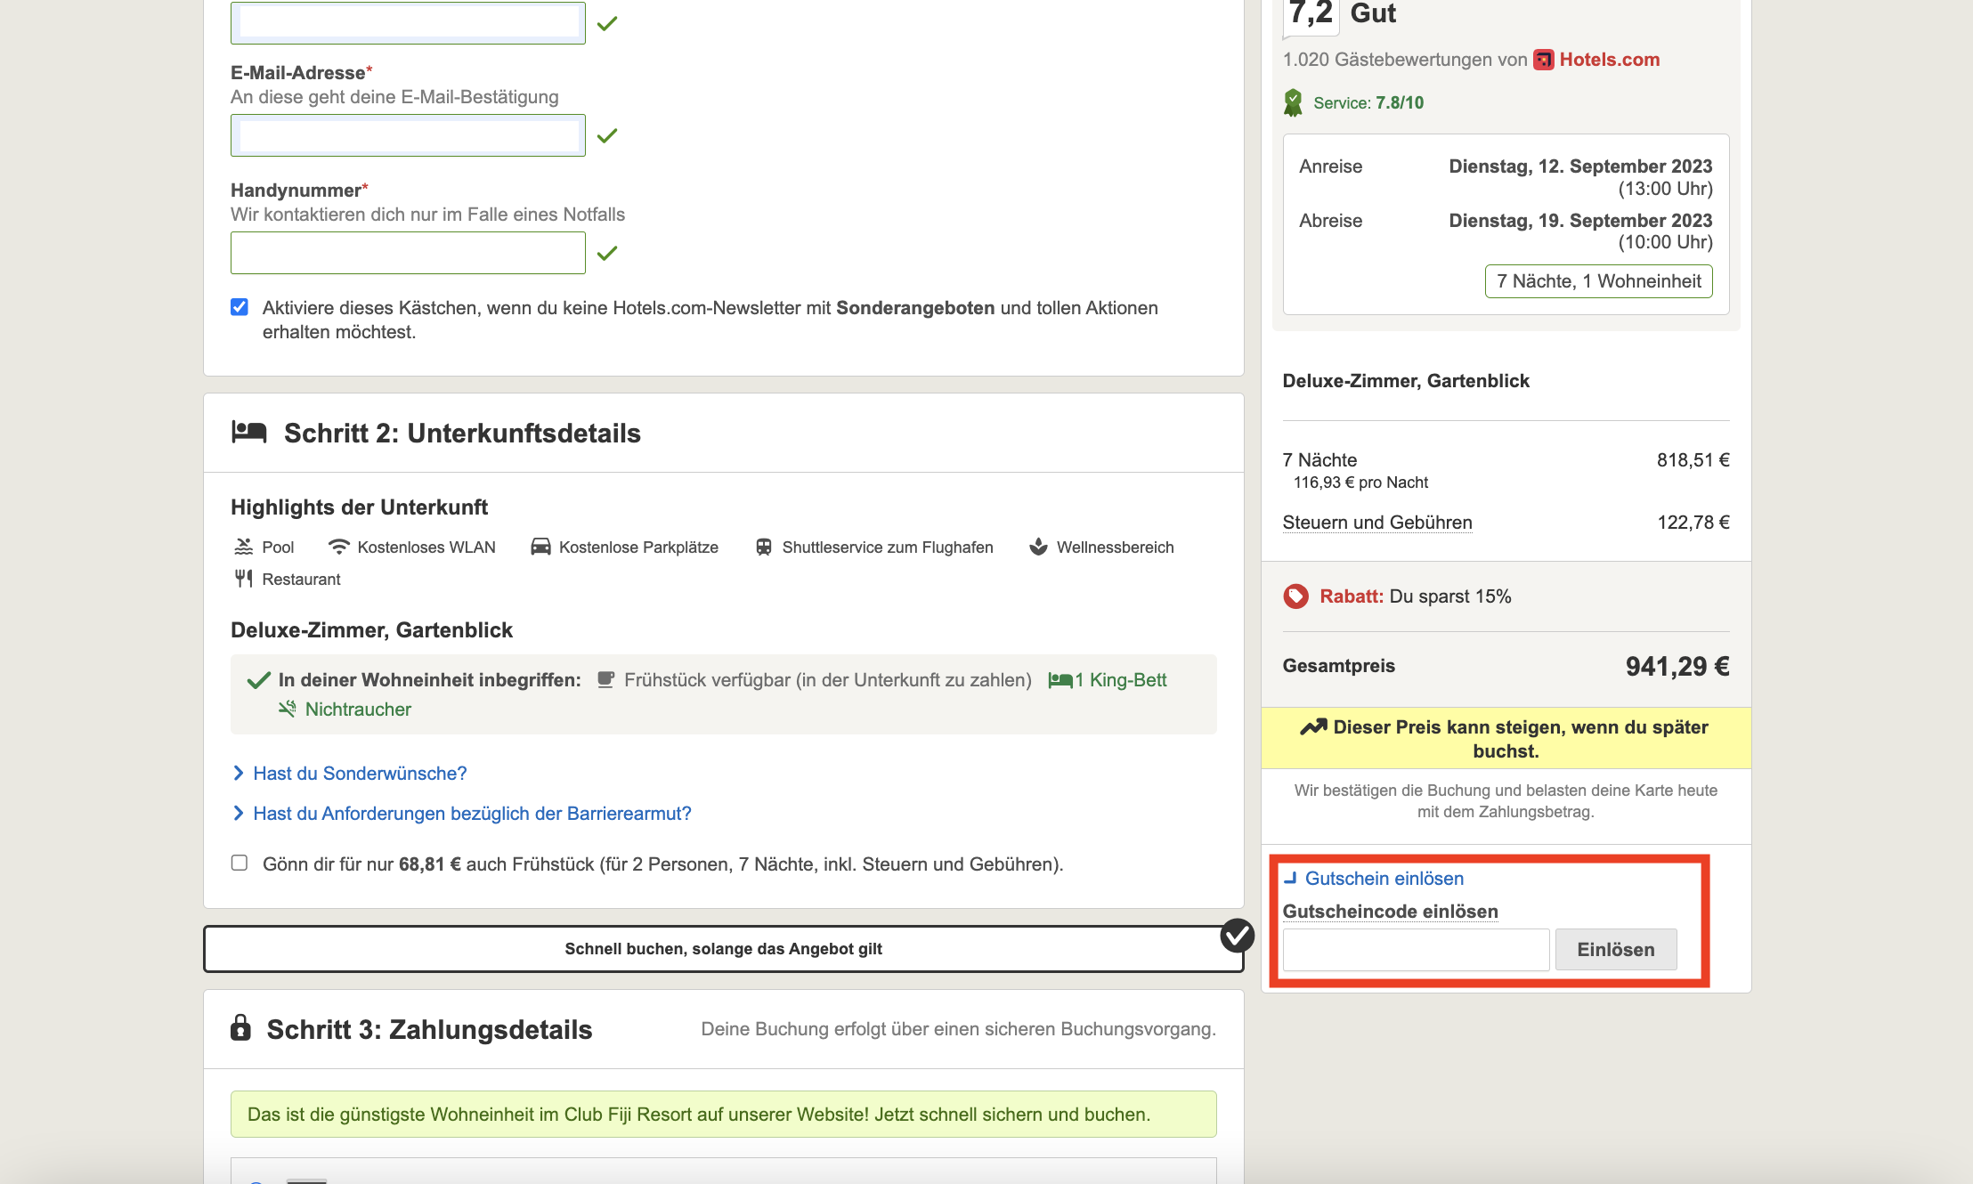Click the Einlösen button
Screen dimensions: 1973x1184
tap(1616, 950)
